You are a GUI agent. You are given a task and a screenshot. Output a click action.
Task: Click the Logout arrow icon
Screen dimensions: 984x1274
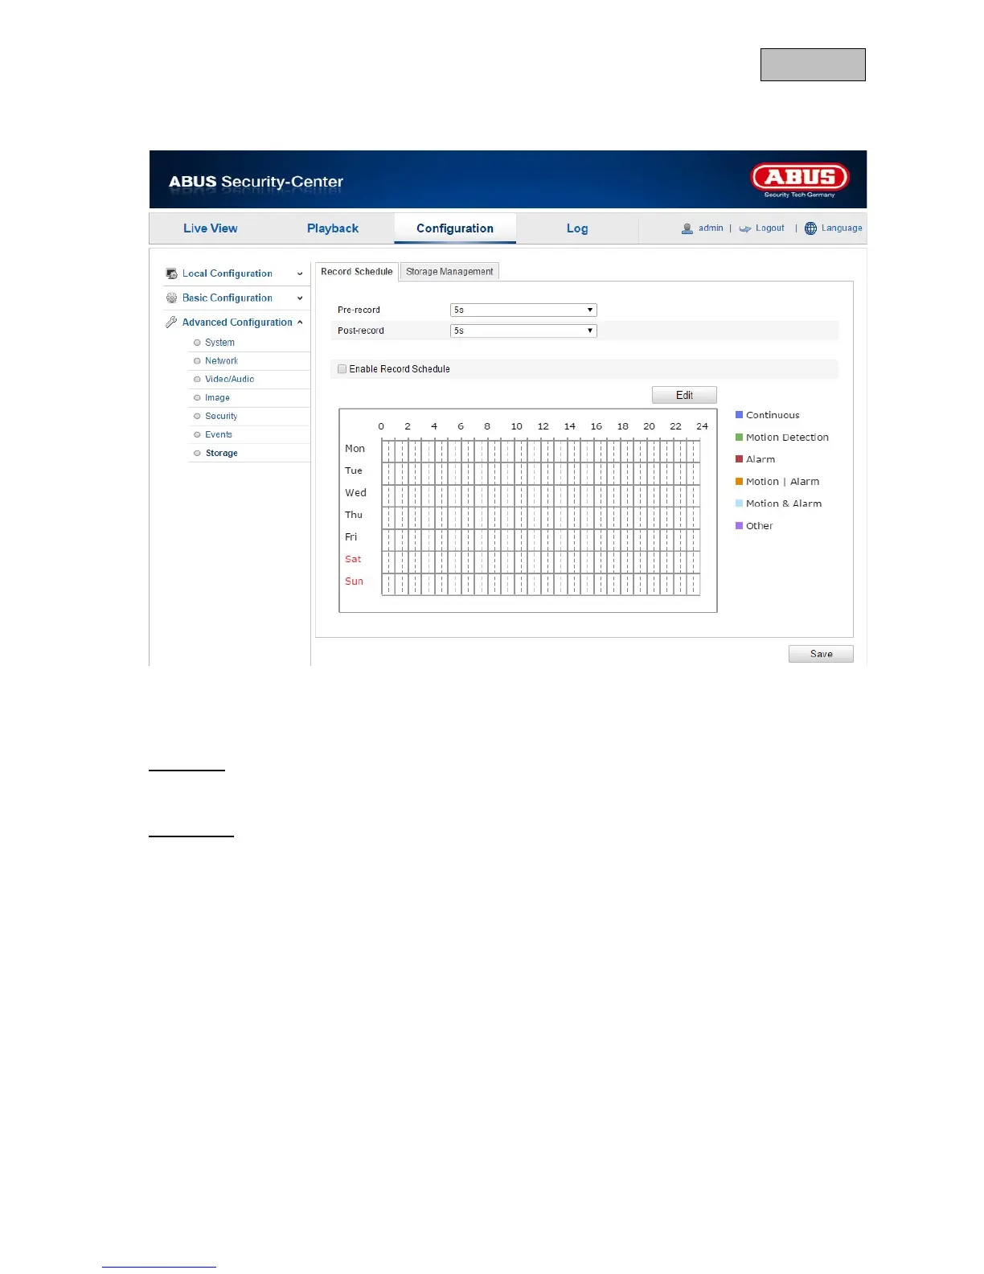coord(745,228)
